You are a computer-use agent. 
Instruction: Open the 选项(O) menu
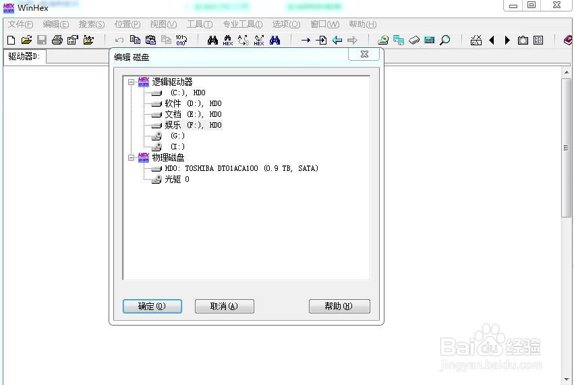point(286,24)
